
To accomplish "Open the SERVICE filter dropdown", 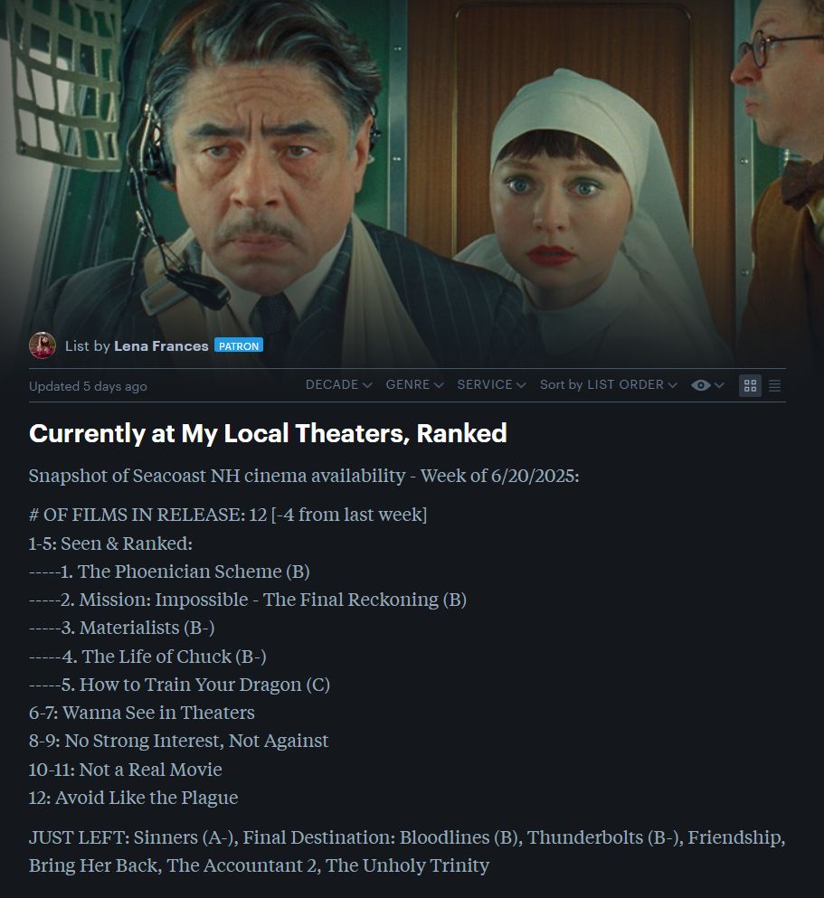I will pos(491,385).
